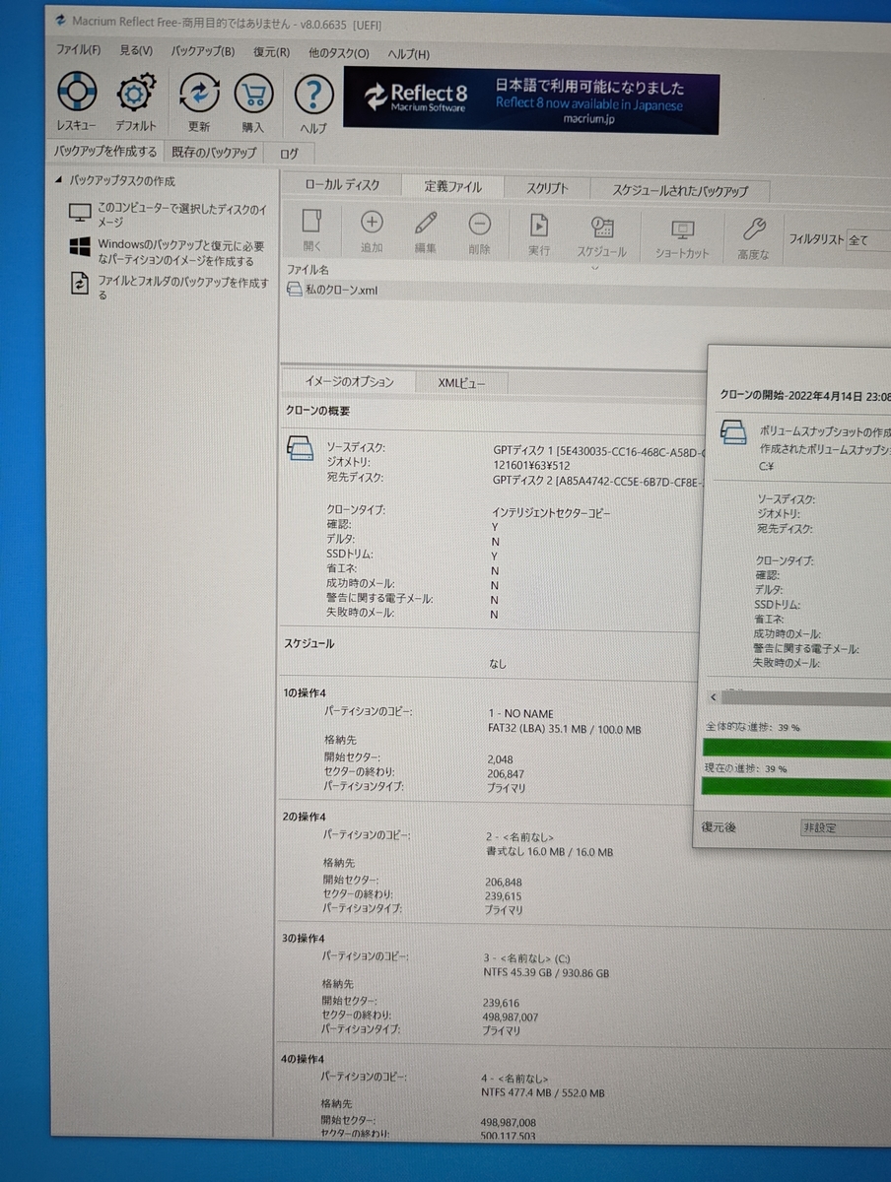Screen dimensions: 891x1182
Task: Click the ファイル名 column header
Action: point(308,269)
